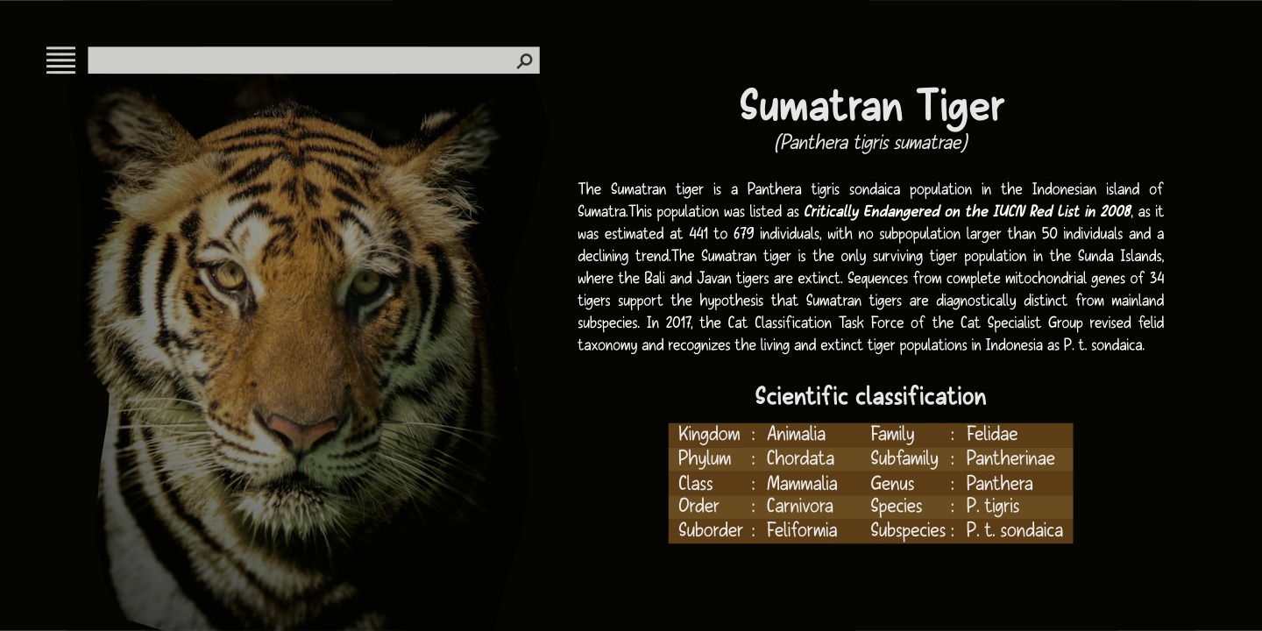Click the P. tigris species value

click(993, 506)
